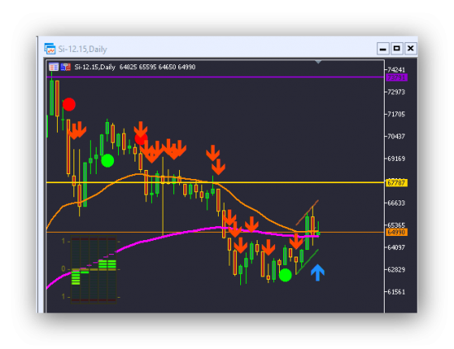
Task: Click the Si-12.15,Daily window title text
Action: (x=83, y=50)
